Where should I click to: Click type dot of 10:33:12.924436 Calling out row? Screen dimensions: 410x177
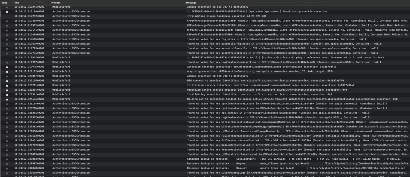(7, 99)
